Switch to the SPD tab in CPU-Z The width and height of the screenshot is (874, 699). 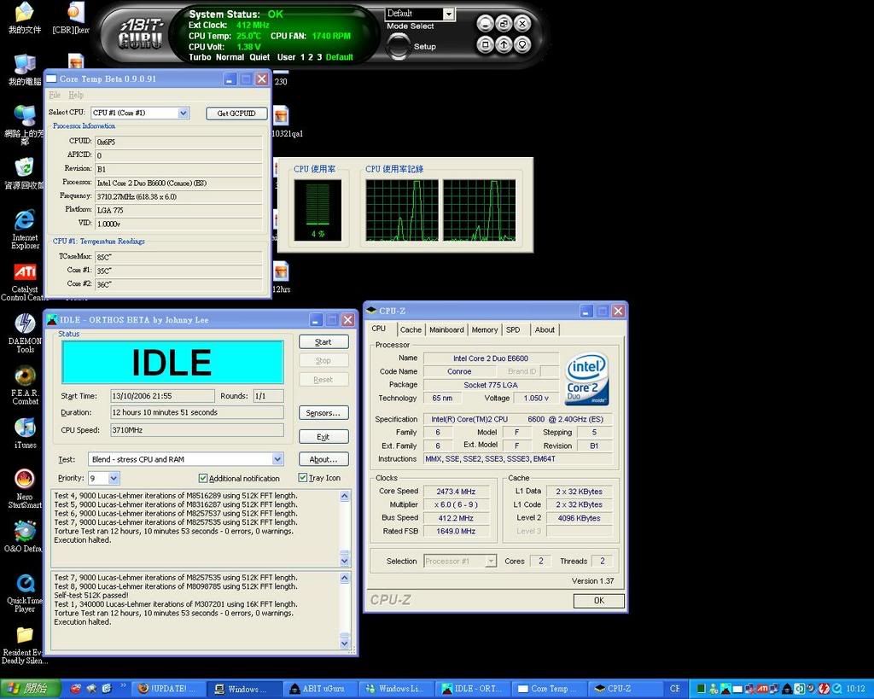tap(513, 330)
